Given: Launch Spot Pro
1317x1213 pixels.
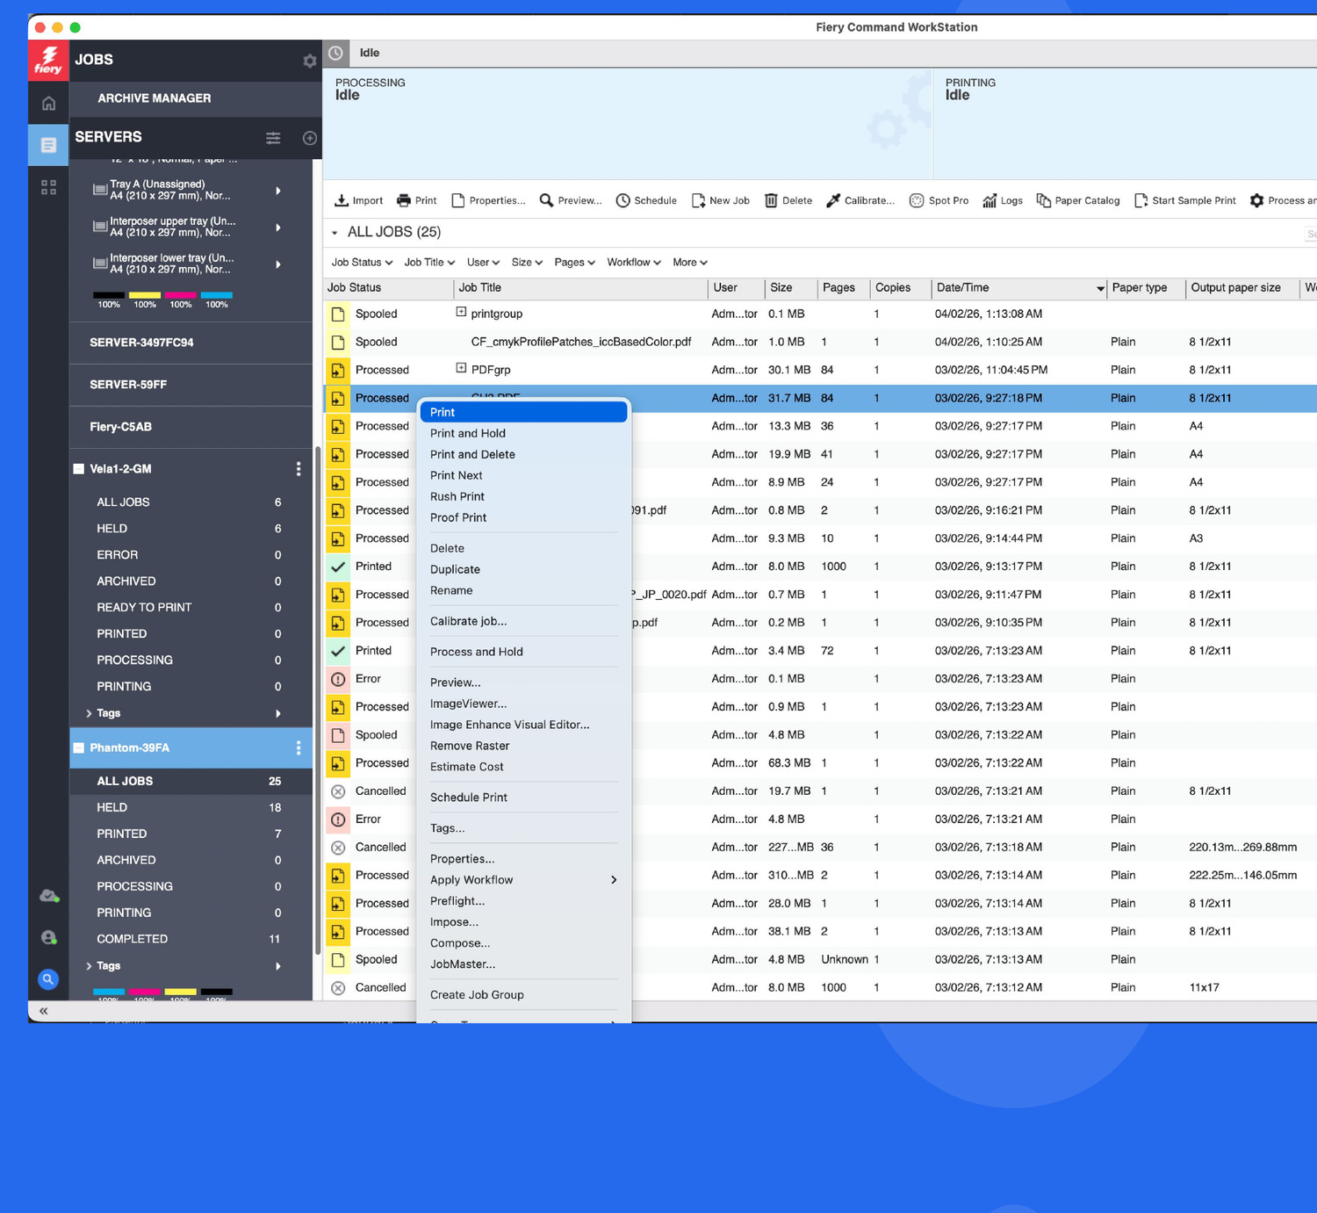Looking at the screenshot, I should click(939, 200).
